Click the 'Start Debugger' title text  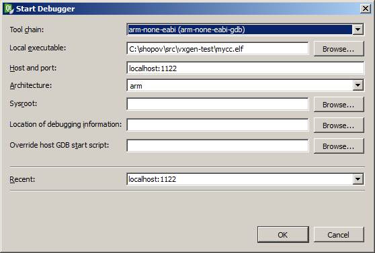point(46,9)
